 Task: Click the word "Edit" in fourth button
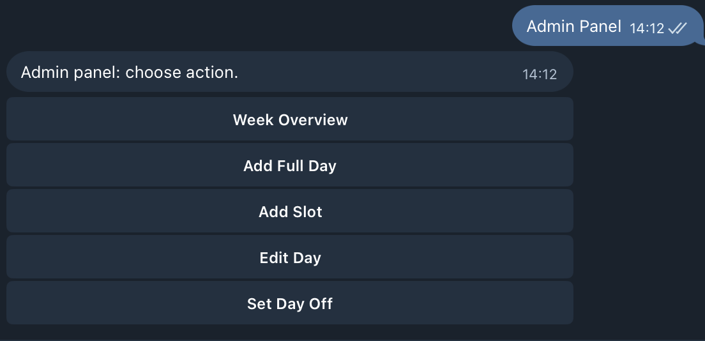[273, 257]
